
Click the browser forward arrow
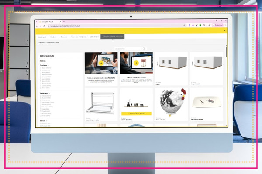pyautogui.click(x=41, y=26)
